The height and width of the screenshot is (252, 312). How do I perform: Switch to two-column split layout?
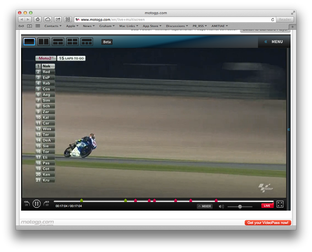[44, 42]
